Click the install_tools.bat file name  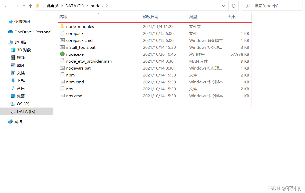pos(81,47)
